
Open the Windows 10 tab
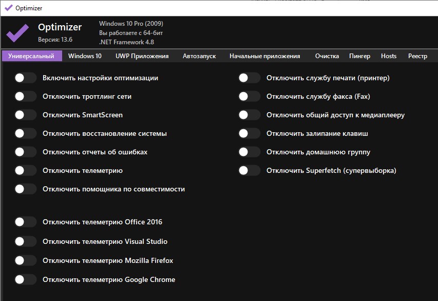click(85, 56)
